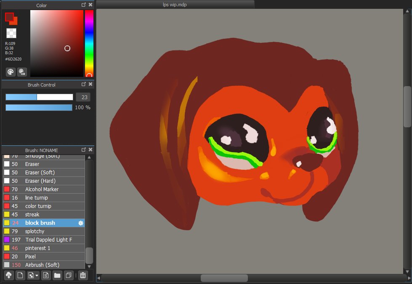412x284 pixels.
Task: Click the hex value #6D2620
Action: click(x=13, y=59)
